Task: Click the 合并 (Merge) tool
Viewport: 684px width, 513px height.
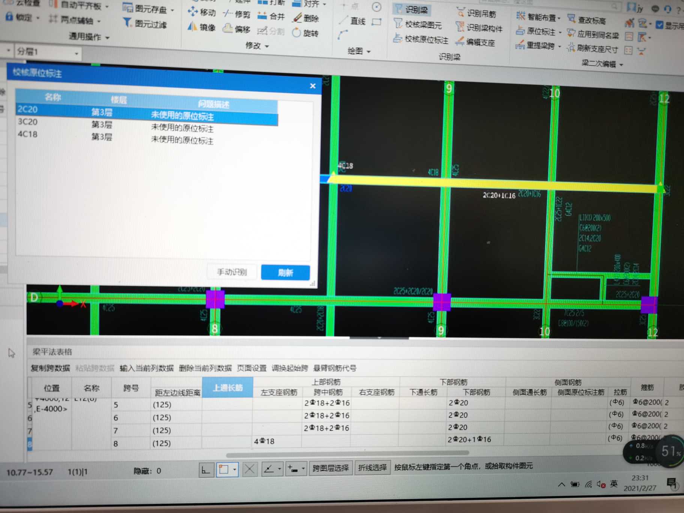Action: pyautogui.click(x=271, y=16)
